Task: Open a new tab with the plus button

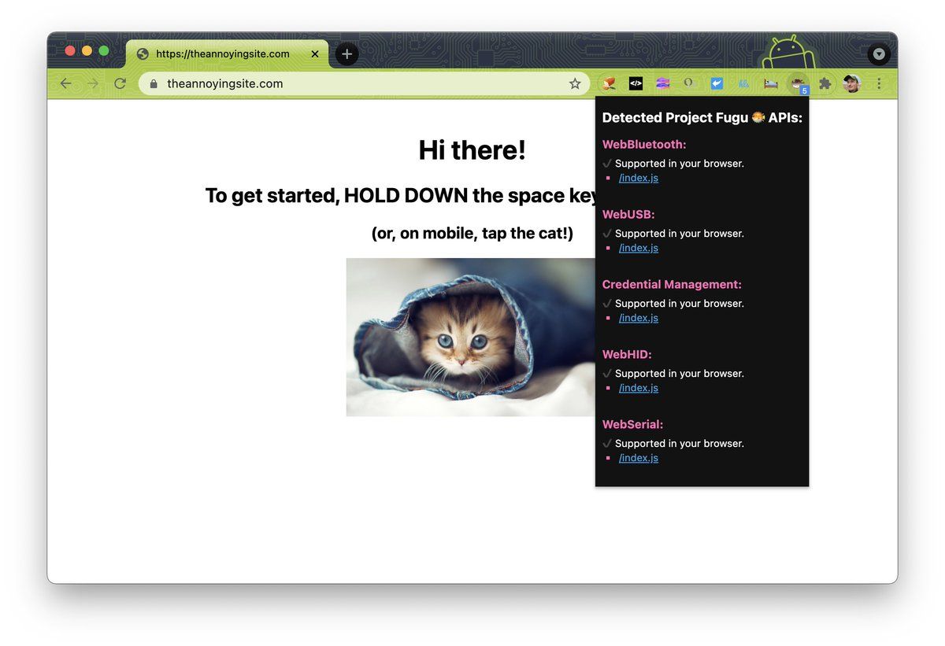Action: point(346,54)
